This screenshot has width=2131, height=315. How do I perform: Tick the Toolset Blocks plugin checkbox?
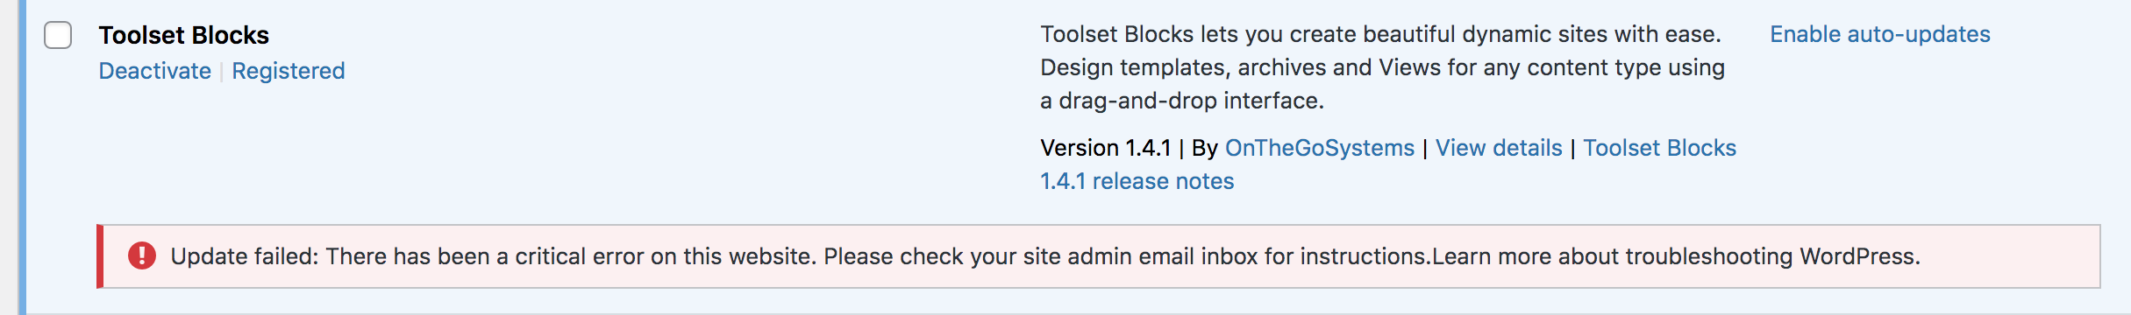click(x=58, y=36)
